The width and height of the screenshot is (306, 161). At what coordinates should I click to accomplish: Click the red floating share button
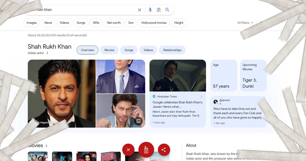[164, 150]
